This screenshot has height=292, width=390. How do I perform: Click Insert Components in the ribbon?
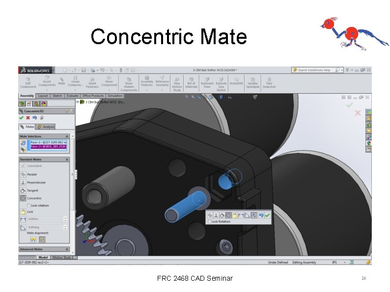(x=47, y=81)
